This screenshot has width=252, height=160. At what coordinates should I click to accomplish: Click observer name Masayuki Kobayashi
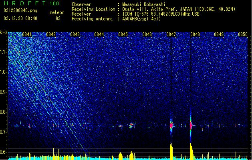point(144,4)
